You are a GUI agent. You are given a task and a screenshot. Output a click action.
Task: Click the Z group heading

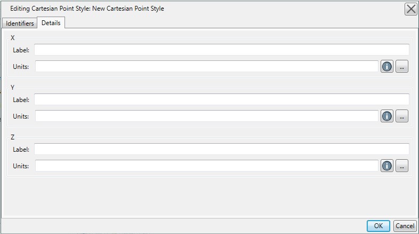click(x=13, y=137)
